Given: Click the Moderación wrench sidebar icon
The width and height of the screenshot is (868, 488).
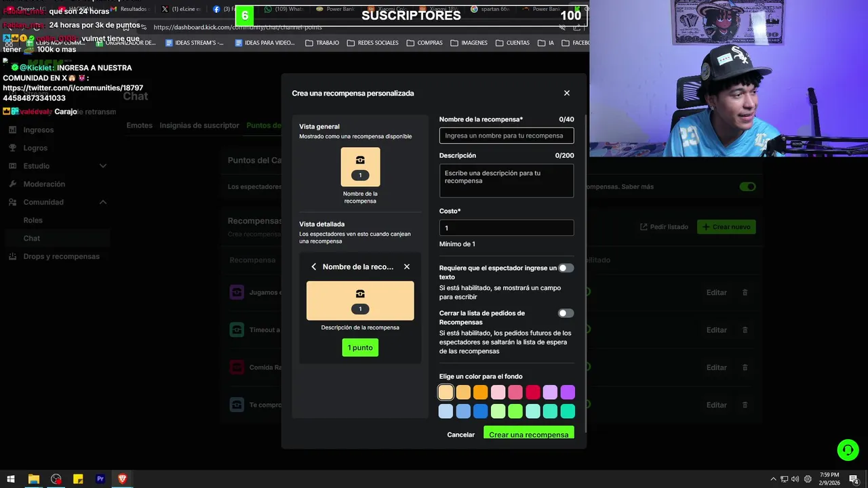Looking at the screenshot, I should [13, 184].
